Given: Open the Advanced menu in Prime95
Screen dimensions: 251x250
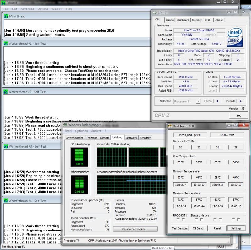Looking at the screenshot, I should click(x=27, y=9).
